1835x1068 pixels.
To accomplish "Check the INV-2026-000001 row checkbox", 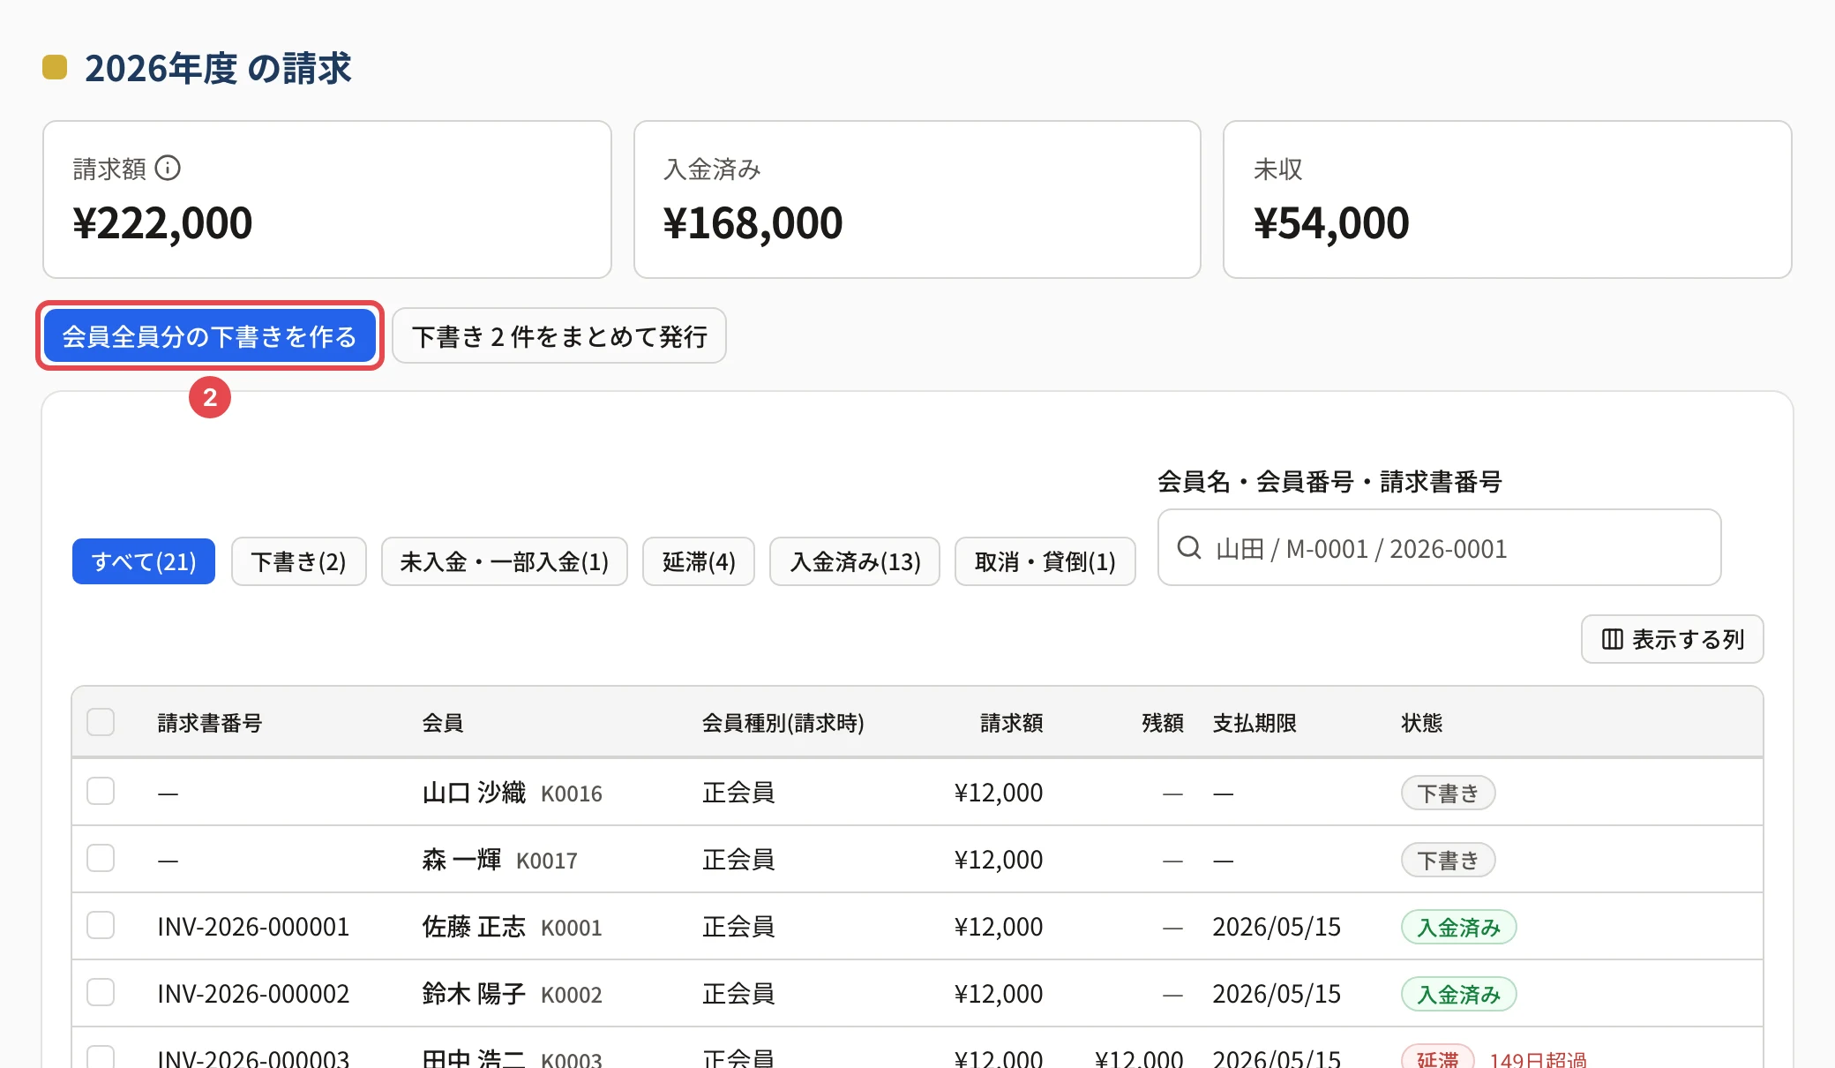I will point(101,925).
